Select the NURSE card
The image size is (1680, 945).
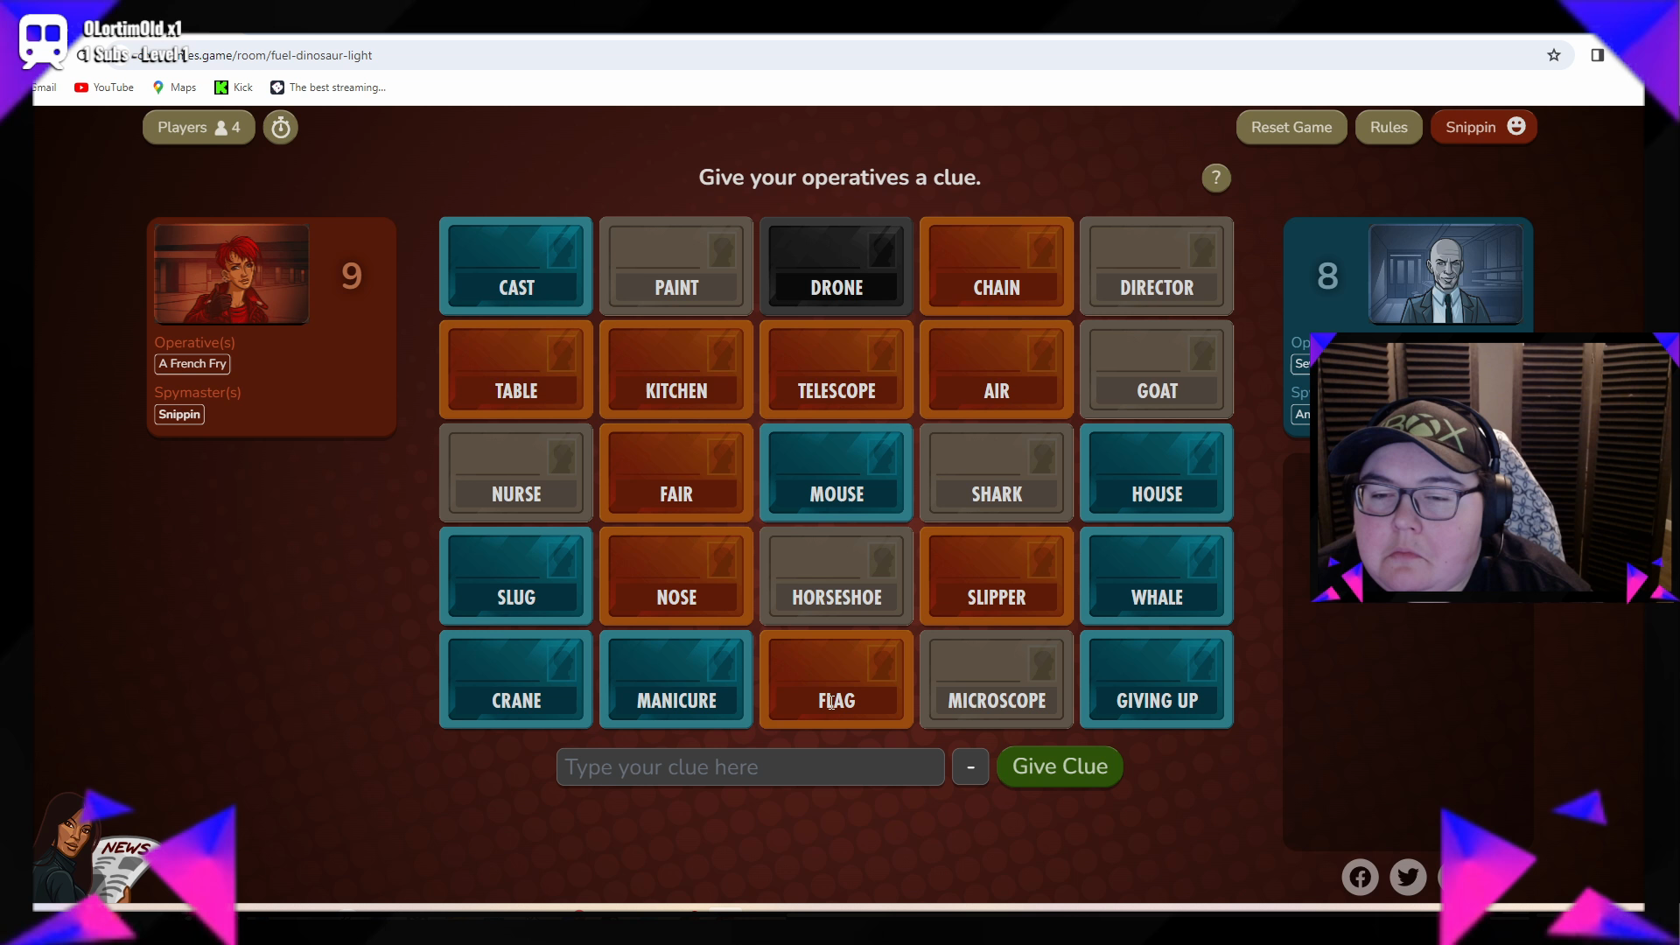516,472
